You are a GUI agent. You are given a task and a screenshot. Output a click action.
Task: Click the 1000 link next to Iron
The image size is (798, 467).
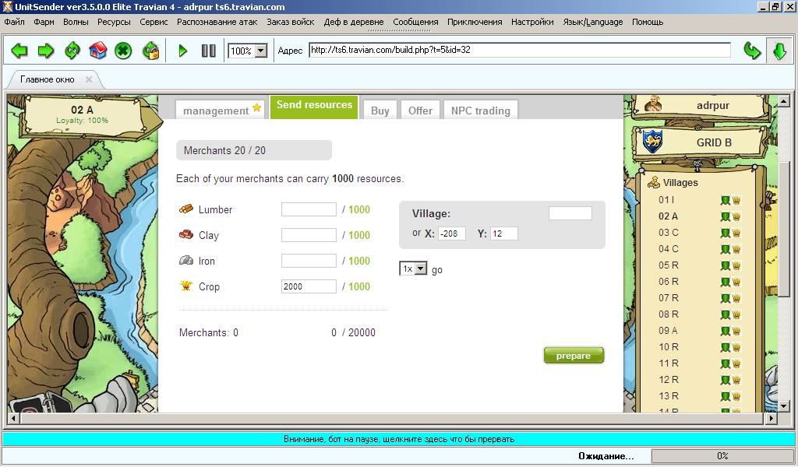pyautogui.click(x=359, y=261)
